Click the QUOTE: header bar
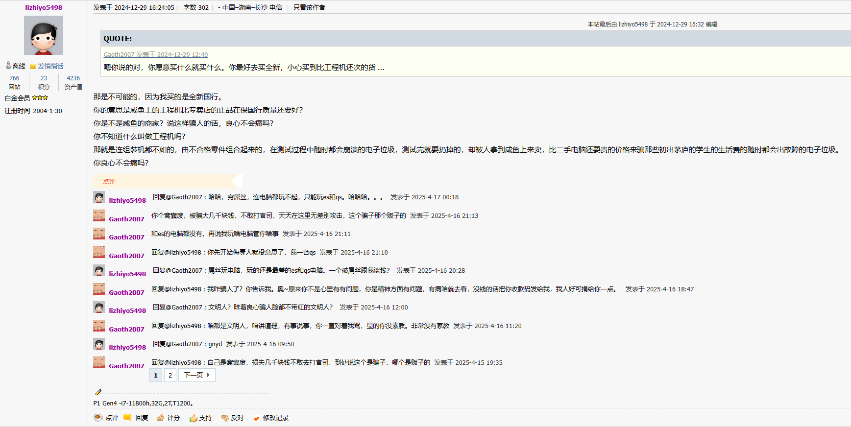The width and height of the screenshot is (851, 427). point(476,39)
